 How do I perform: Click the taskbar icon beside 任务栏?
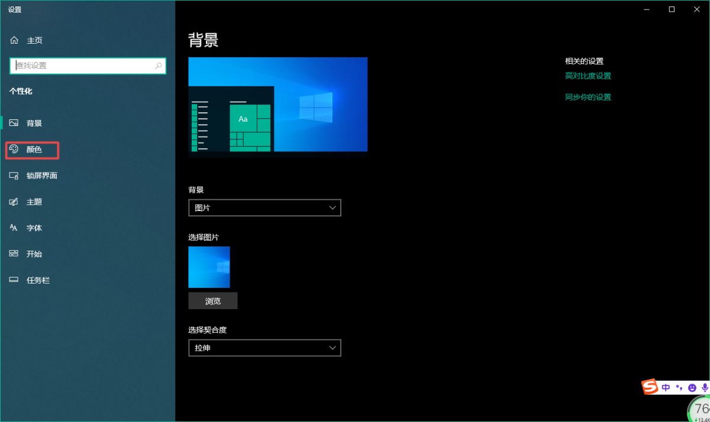click(14, 280)
